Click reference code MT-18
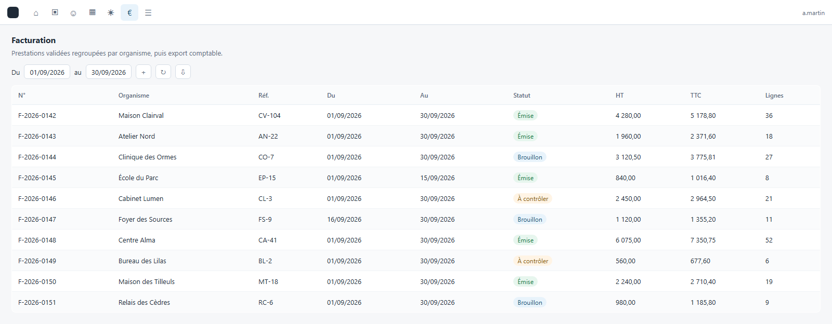Viewport: 832px width, 324px height. [x=268, y=282]
